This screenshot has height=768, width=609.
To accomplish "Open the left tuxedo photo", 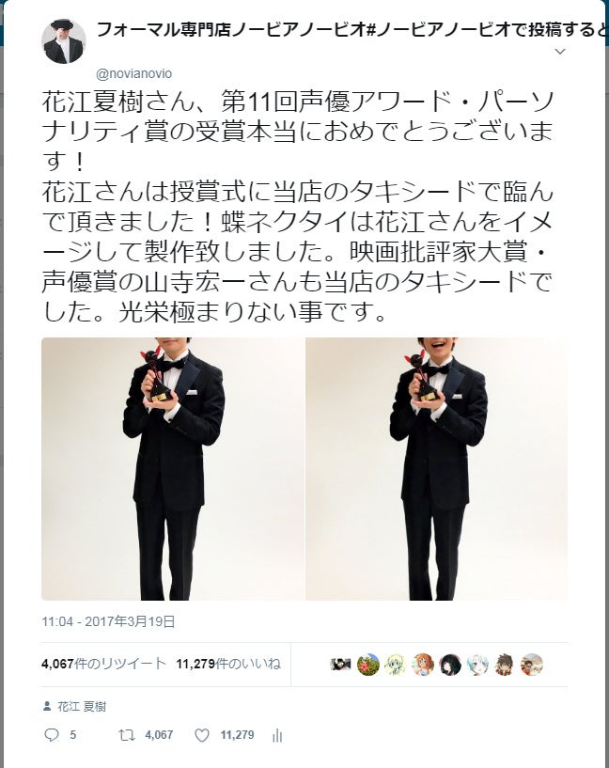I will (173, 469).
